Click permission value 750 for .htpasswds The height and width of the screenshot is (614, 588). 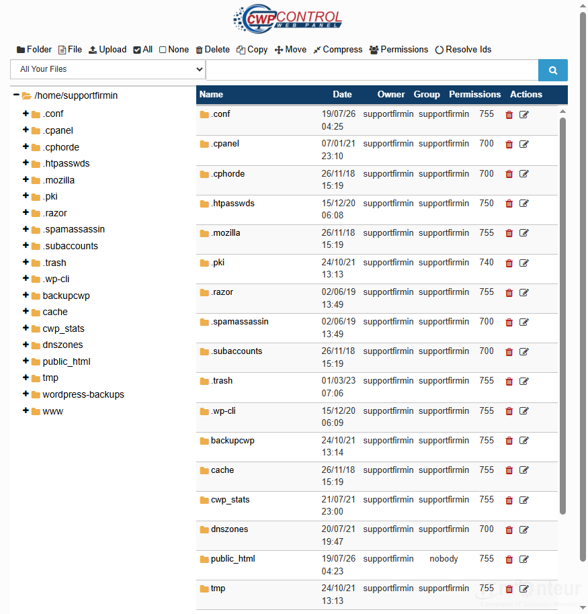[x=487, y=204]
